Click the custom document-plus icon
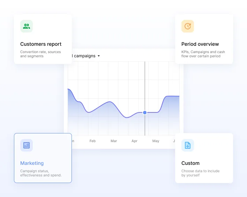 click(188, 145)
